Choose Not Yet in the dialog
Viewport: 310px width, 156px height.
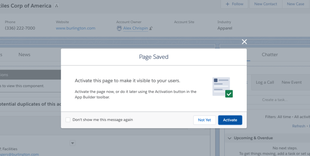(x=204, y=120)
